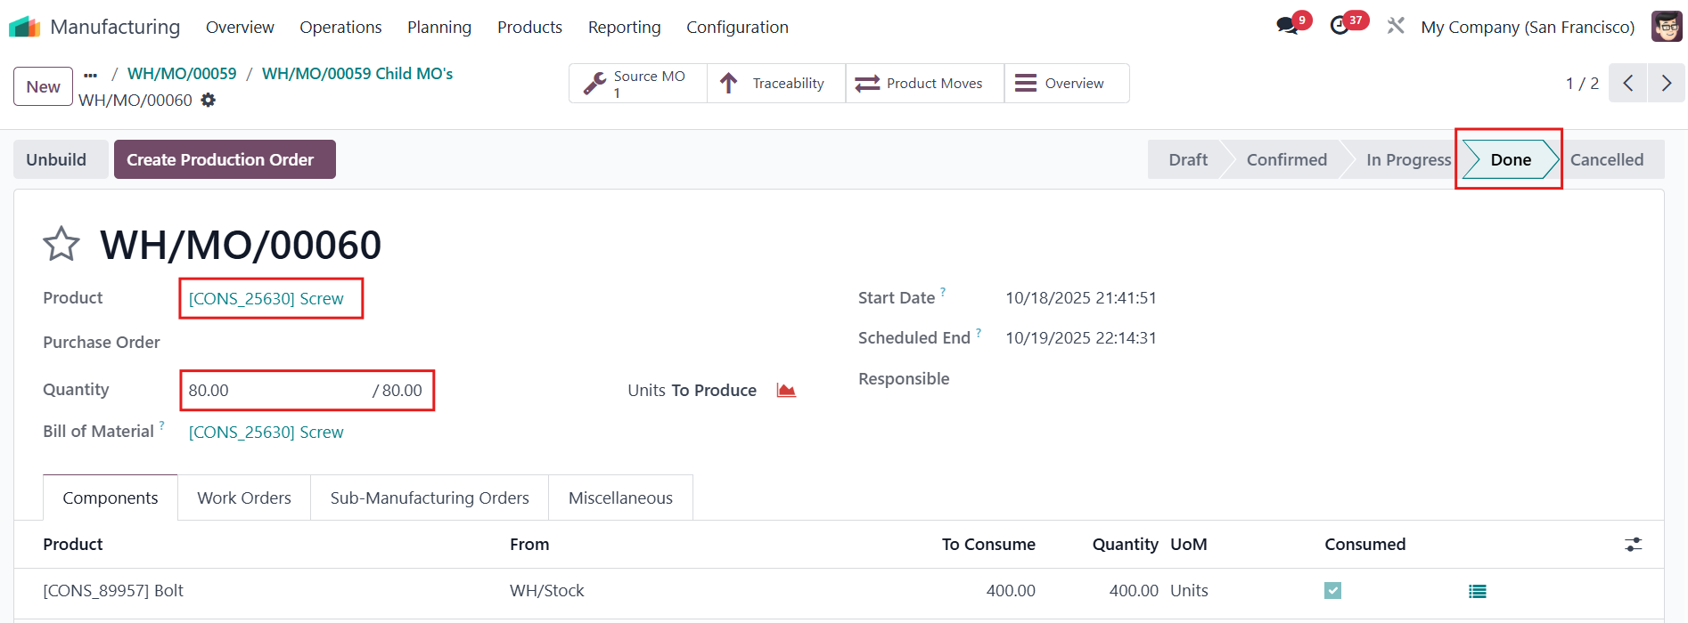Expand the breadcrumb ellipsis menu
1688x623 pixels.
point(90,74)
